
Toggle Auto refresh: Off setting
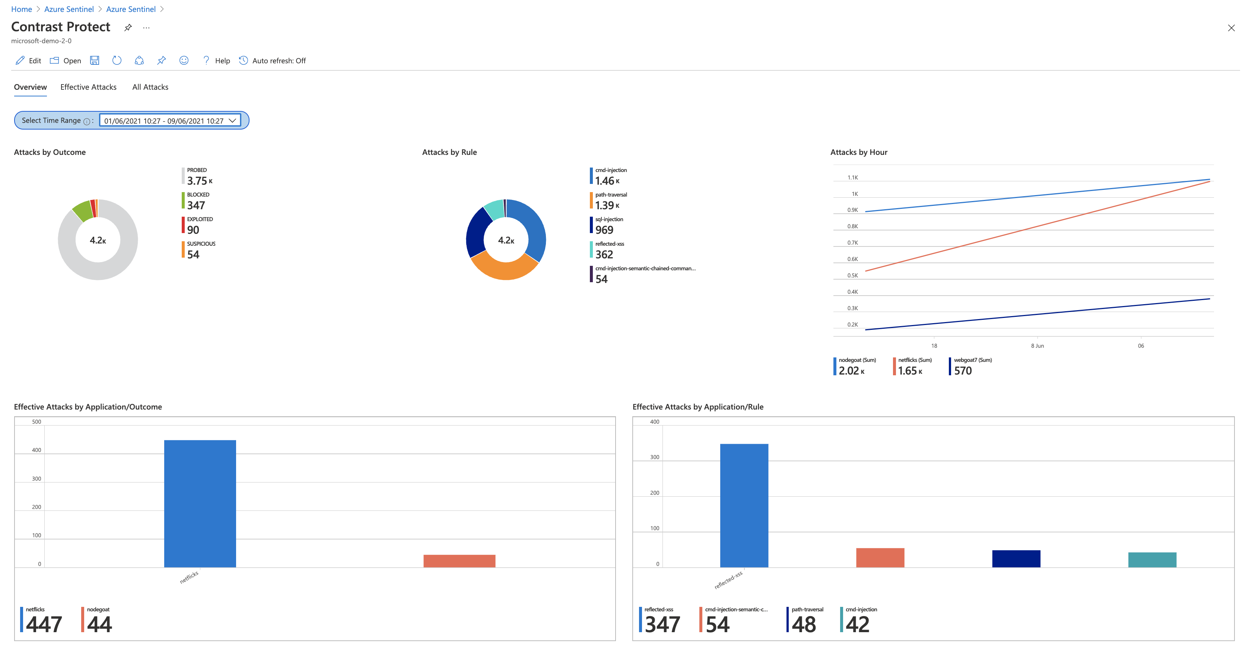point(273,61)
